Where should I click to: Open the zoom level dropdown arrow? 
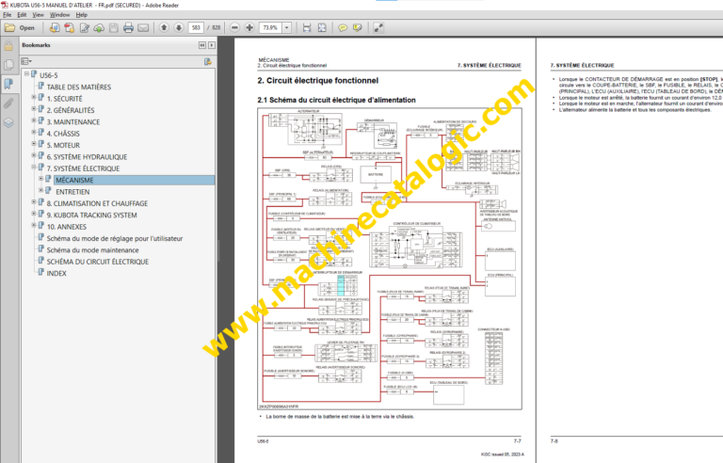[287, 27]
